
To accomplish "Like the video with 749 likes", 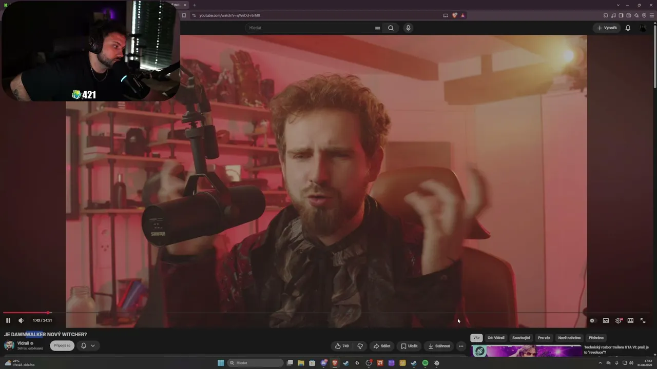I will click(342, 346).
